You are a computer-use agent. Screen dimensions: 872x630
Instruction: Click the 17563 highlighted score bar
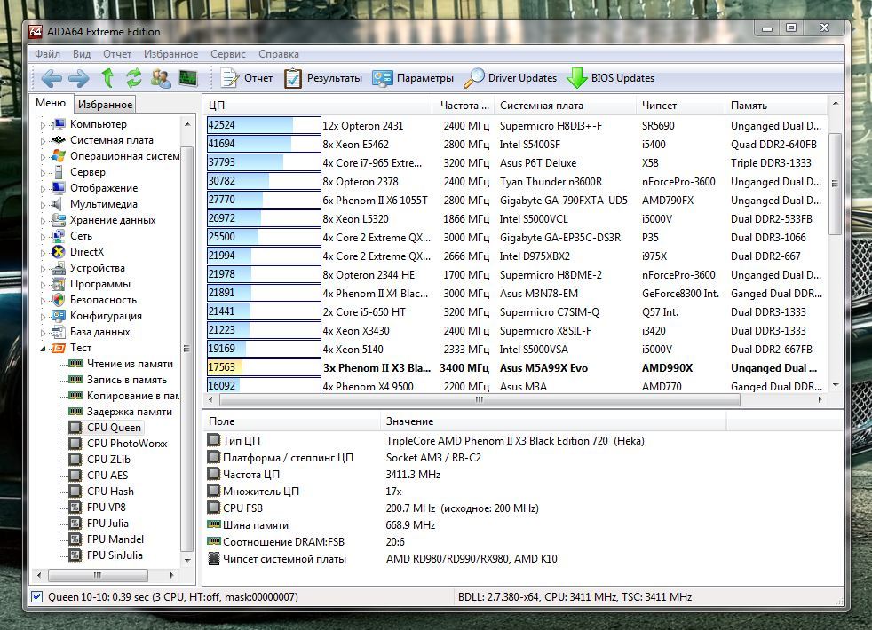tap(264, 367)
